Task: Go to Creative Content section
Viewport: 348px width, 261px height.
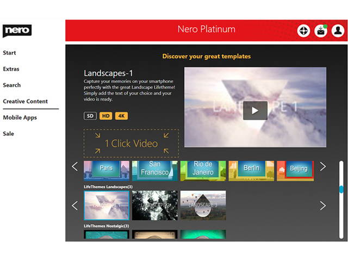Action: coord(25,101)
